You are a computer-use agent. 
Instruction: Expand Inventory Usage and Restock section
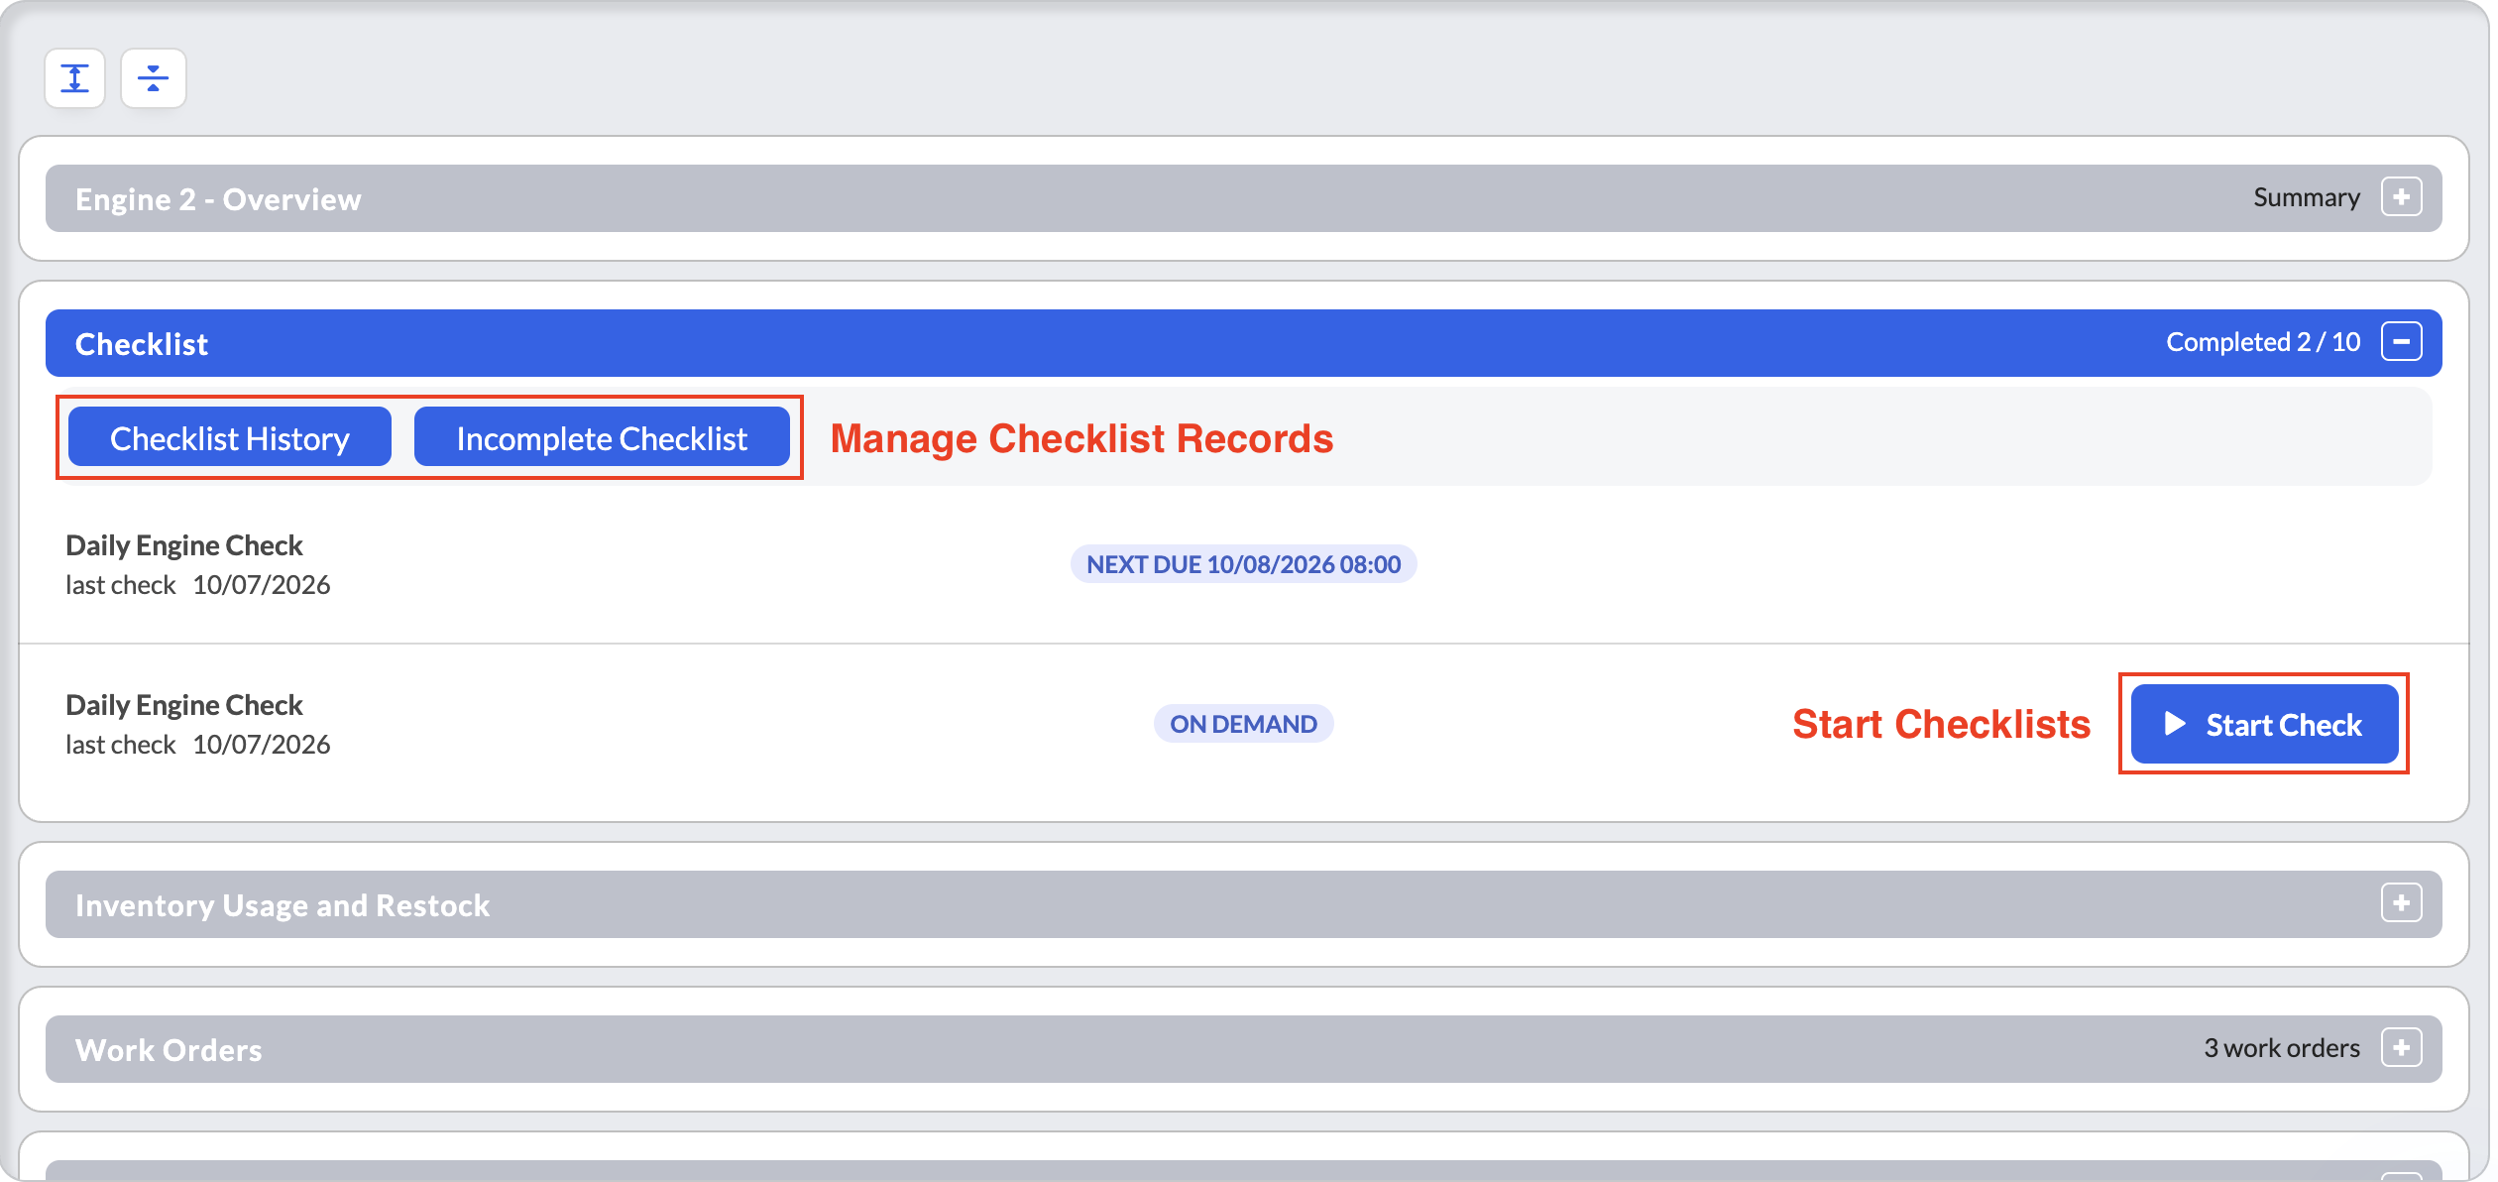(x=2401, y=903)
